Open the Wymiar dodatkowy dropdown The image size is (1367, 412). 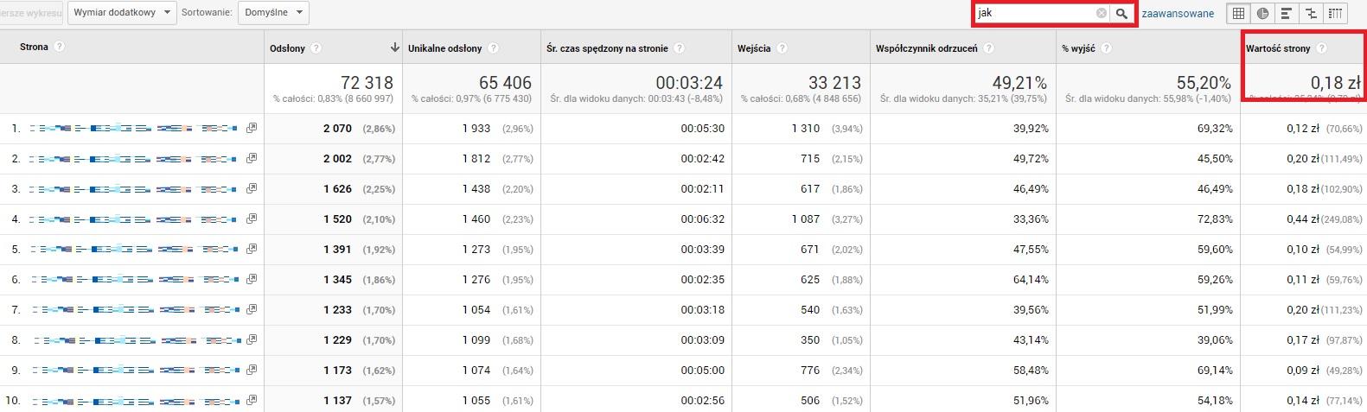[122, 13]
